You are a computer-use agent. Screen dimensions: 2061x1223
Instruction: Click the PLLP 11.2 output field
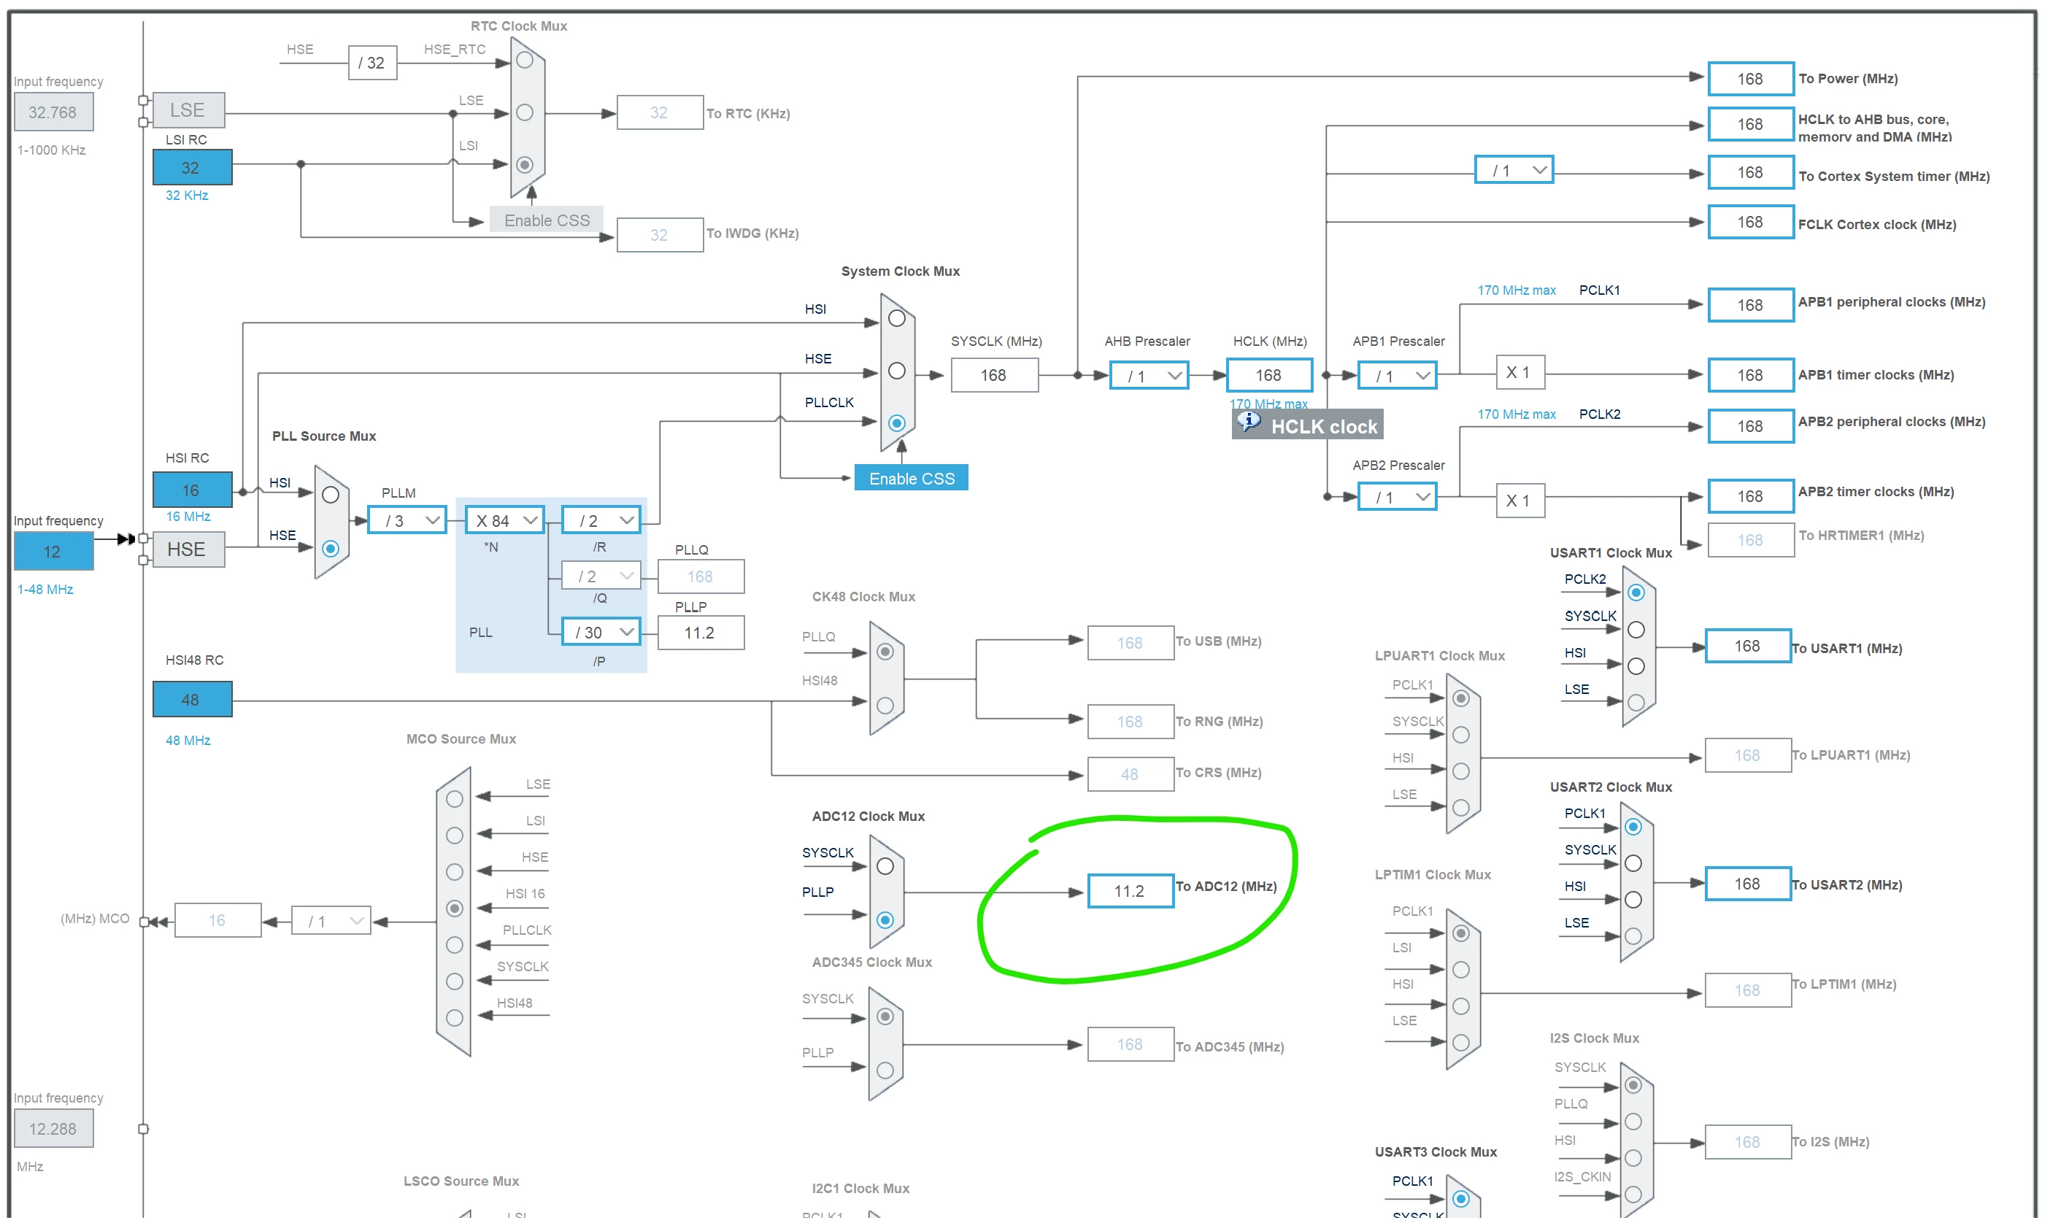pyautogui.click(x=701, y=633)
